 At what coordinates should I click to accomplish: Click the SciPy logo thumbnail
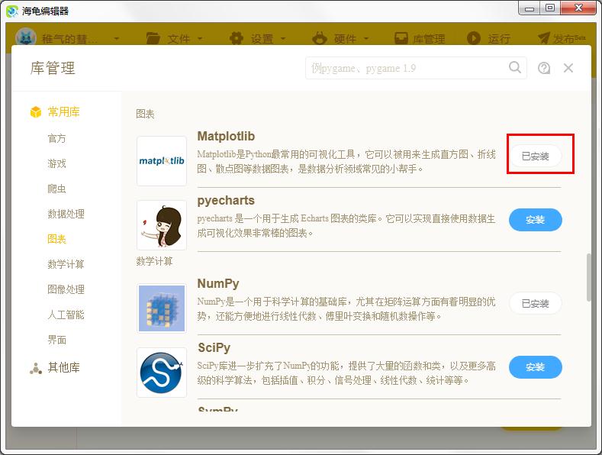tap(162, 373)
